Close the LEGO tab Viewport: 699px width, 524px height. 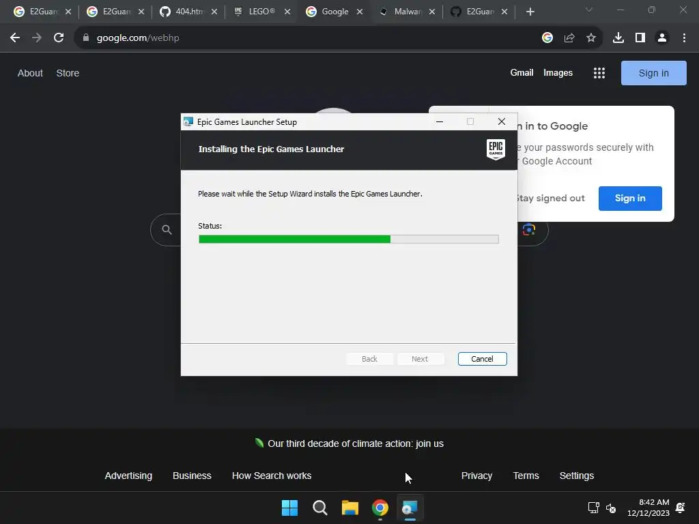pos(287,12)
